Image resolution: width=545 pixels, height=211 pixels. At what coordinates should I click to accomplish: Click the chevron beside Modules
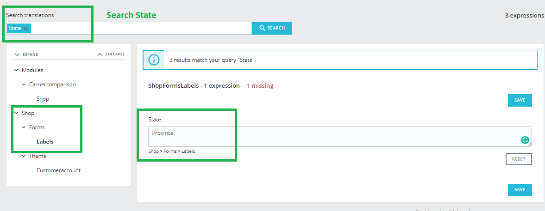pyautogui.click(x=17, y=70)
